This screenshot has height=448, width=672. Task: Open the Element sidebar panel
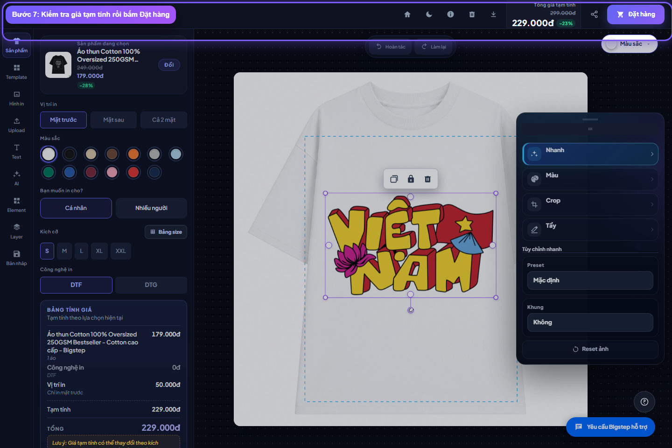[17, 205]
